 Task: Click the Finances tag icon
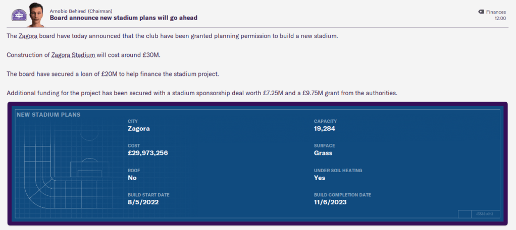point(481,12)
